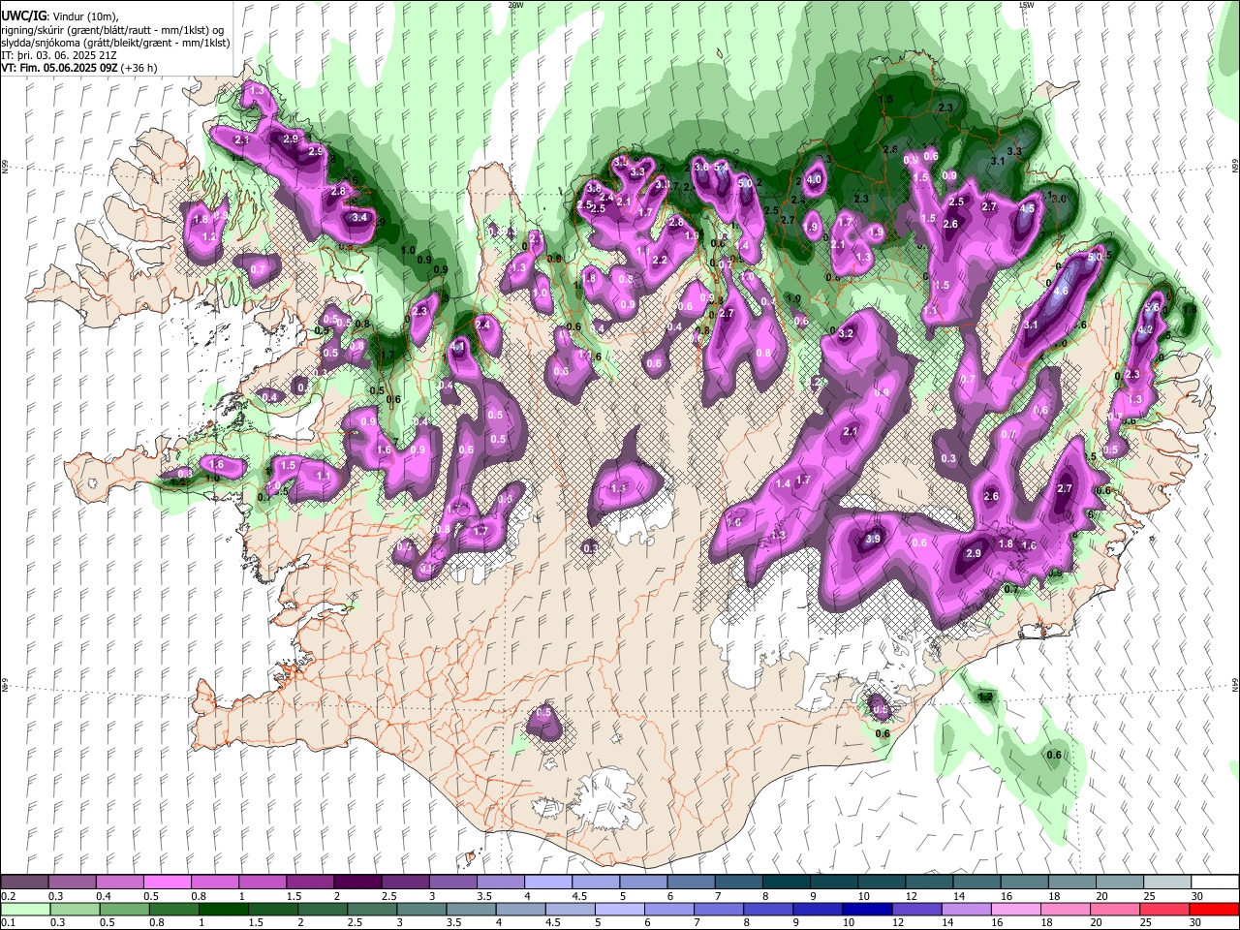Click the '3.4' snowfall value on the map
This screenshot has height=930, width=1240.
click(x=359, y=218)
